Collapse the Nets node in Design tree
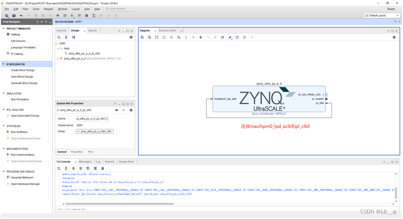 58,49
